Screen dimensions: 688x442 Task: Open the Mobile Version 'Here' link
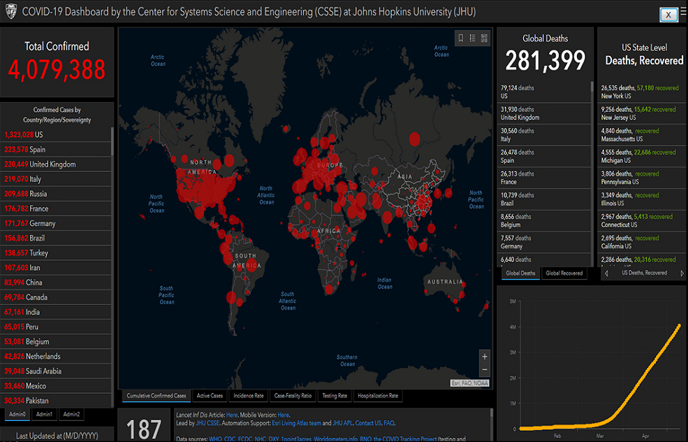283,415
